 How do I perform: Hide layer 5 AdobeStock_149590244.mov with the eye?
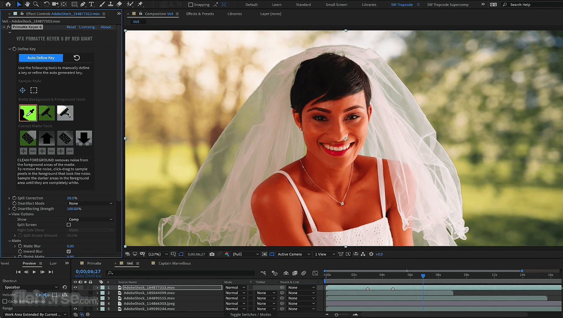click(x=76, y=309)
